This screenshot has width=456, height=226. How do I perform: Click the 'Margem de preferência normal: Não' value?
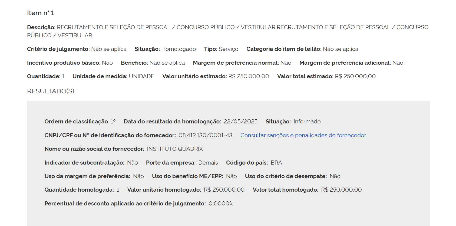(x=286, y=63)
